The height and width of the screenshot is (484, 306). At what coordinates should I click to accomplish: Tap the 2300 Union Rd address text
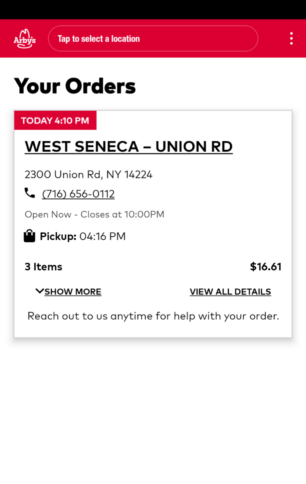tap(89, 175)
